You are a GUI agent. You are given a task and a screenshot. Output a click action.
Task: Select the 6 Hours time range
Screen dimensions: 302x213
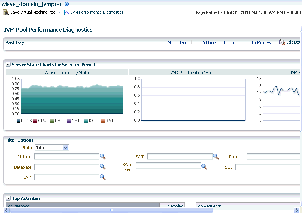pyautogui.click(x=210, y=42)
